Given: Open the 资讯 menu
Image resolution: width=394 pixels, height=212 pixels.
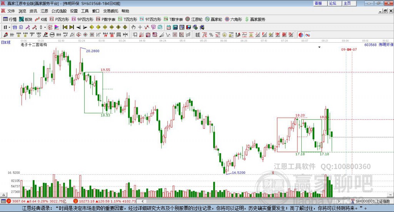Looking at the screenshot, I should tap(33, 11).
